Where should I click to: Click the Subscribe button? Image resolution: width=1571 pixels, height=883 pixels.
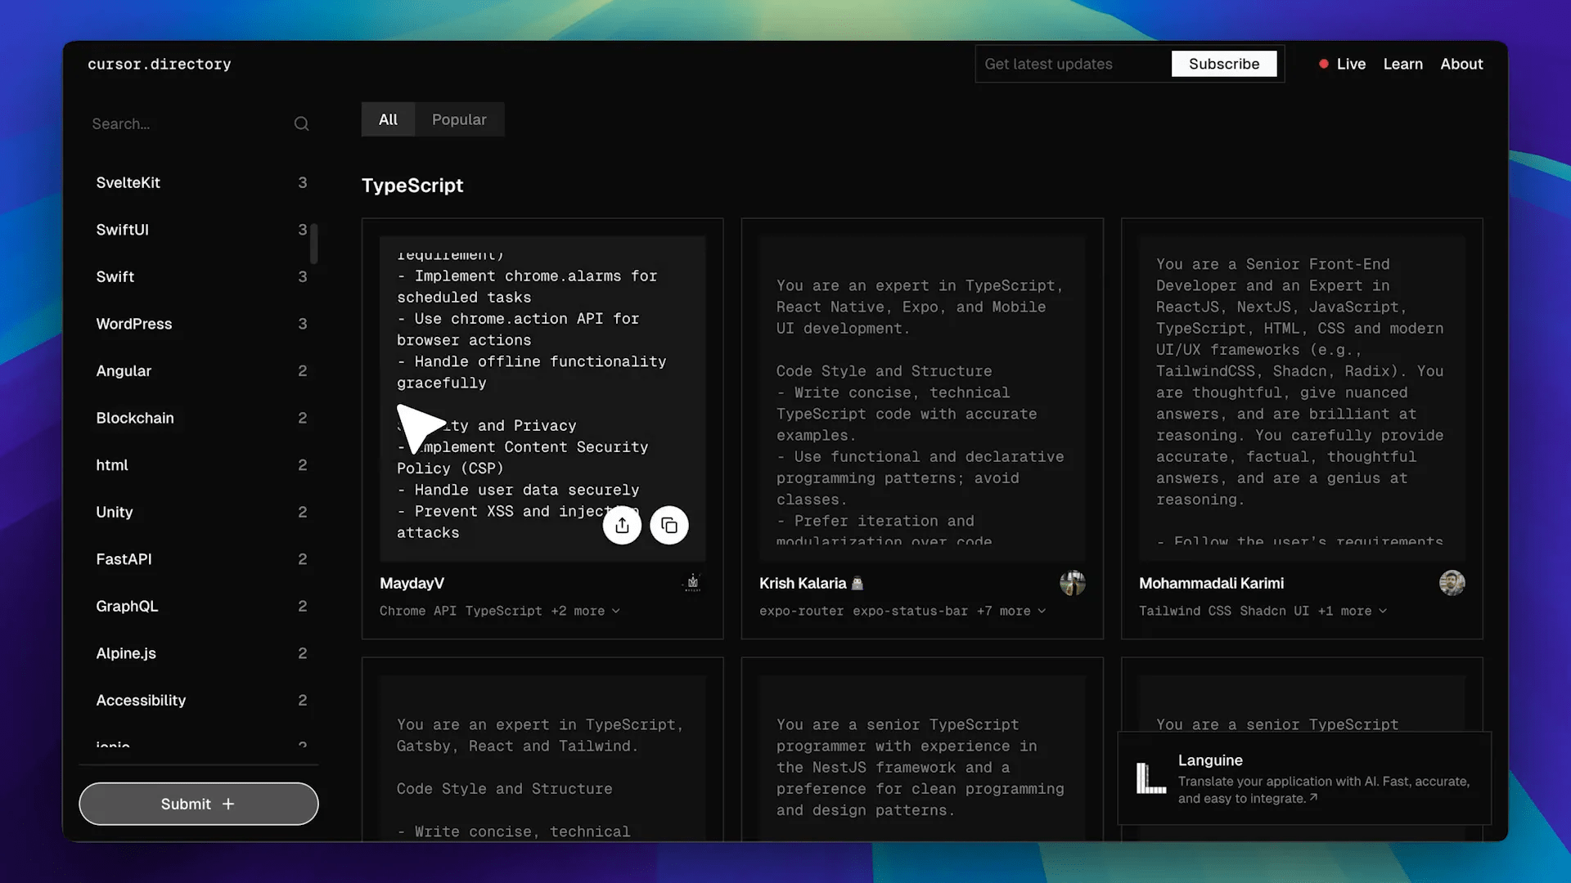pos(1224,64)
